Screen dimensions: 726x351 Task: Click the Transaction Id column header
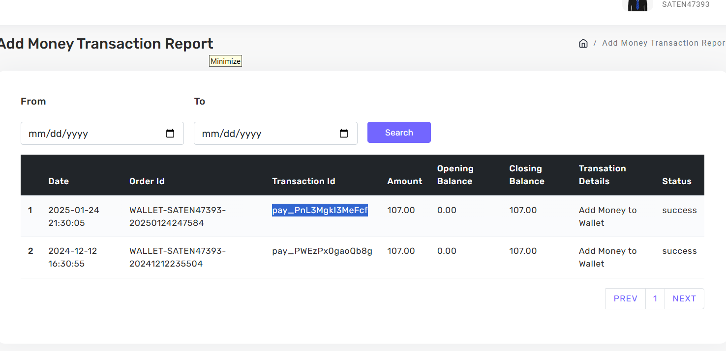[x=303, y=181]
